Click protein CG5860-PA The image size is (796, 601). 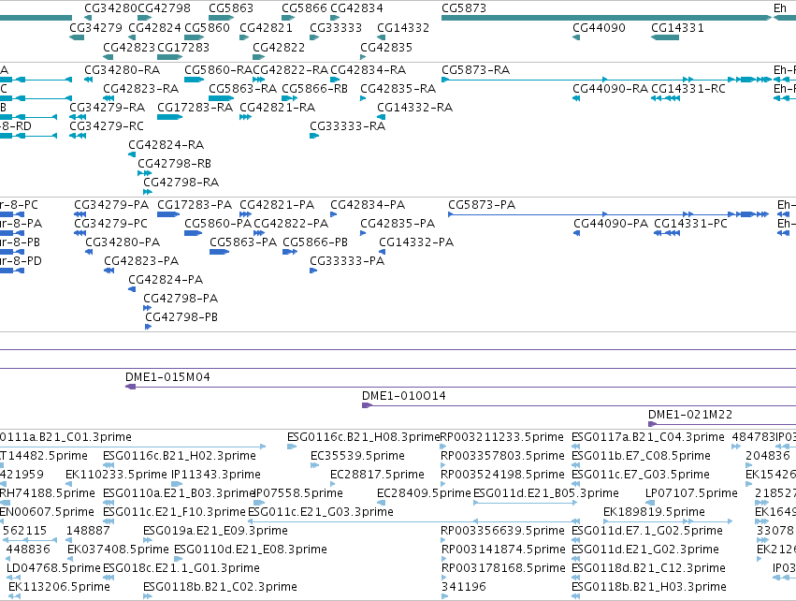pyautogui.click(x=218, y=224)
